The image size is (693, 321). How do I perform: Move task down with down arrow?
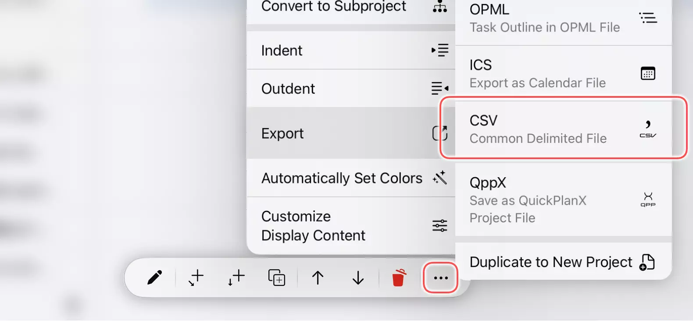point(358,278)
